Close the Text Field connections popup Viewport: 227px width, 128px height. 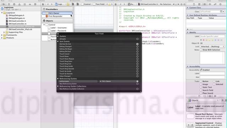pos(58,34)
